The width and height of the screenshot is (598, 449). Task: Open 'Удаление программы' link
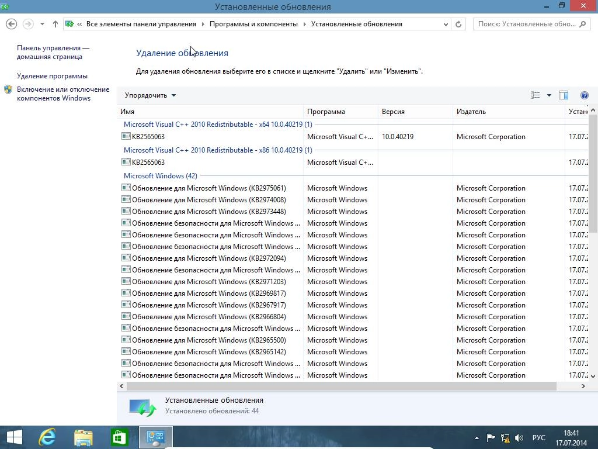tap(52, 76)
